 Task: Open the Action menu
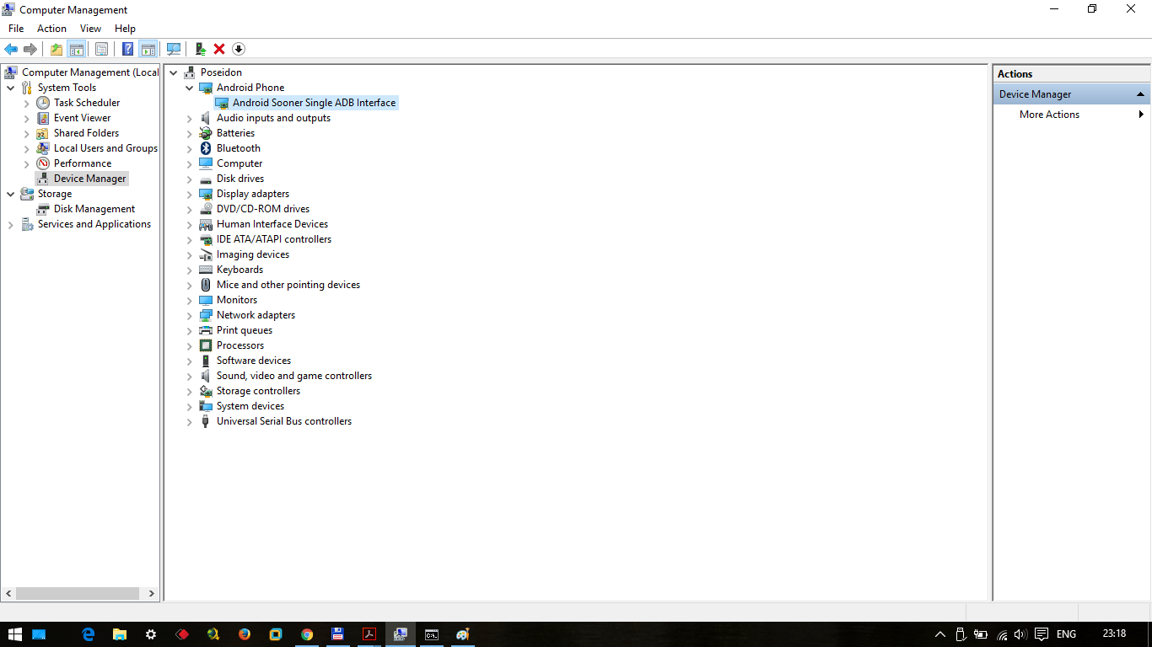51,29
